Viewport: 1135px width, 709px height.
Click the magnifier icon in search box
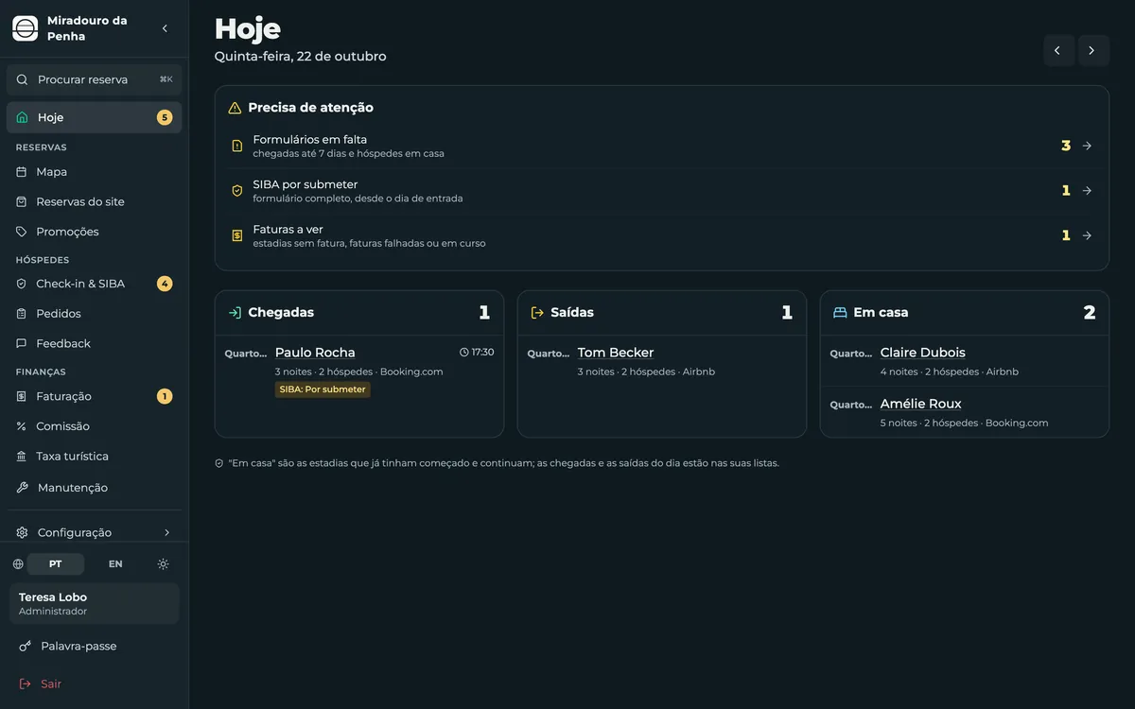point(22,79)
